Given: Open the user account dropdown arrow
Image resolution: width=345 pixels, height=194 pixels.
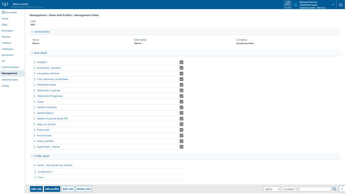Looking at the screenshot, I should tap(333, 5).
